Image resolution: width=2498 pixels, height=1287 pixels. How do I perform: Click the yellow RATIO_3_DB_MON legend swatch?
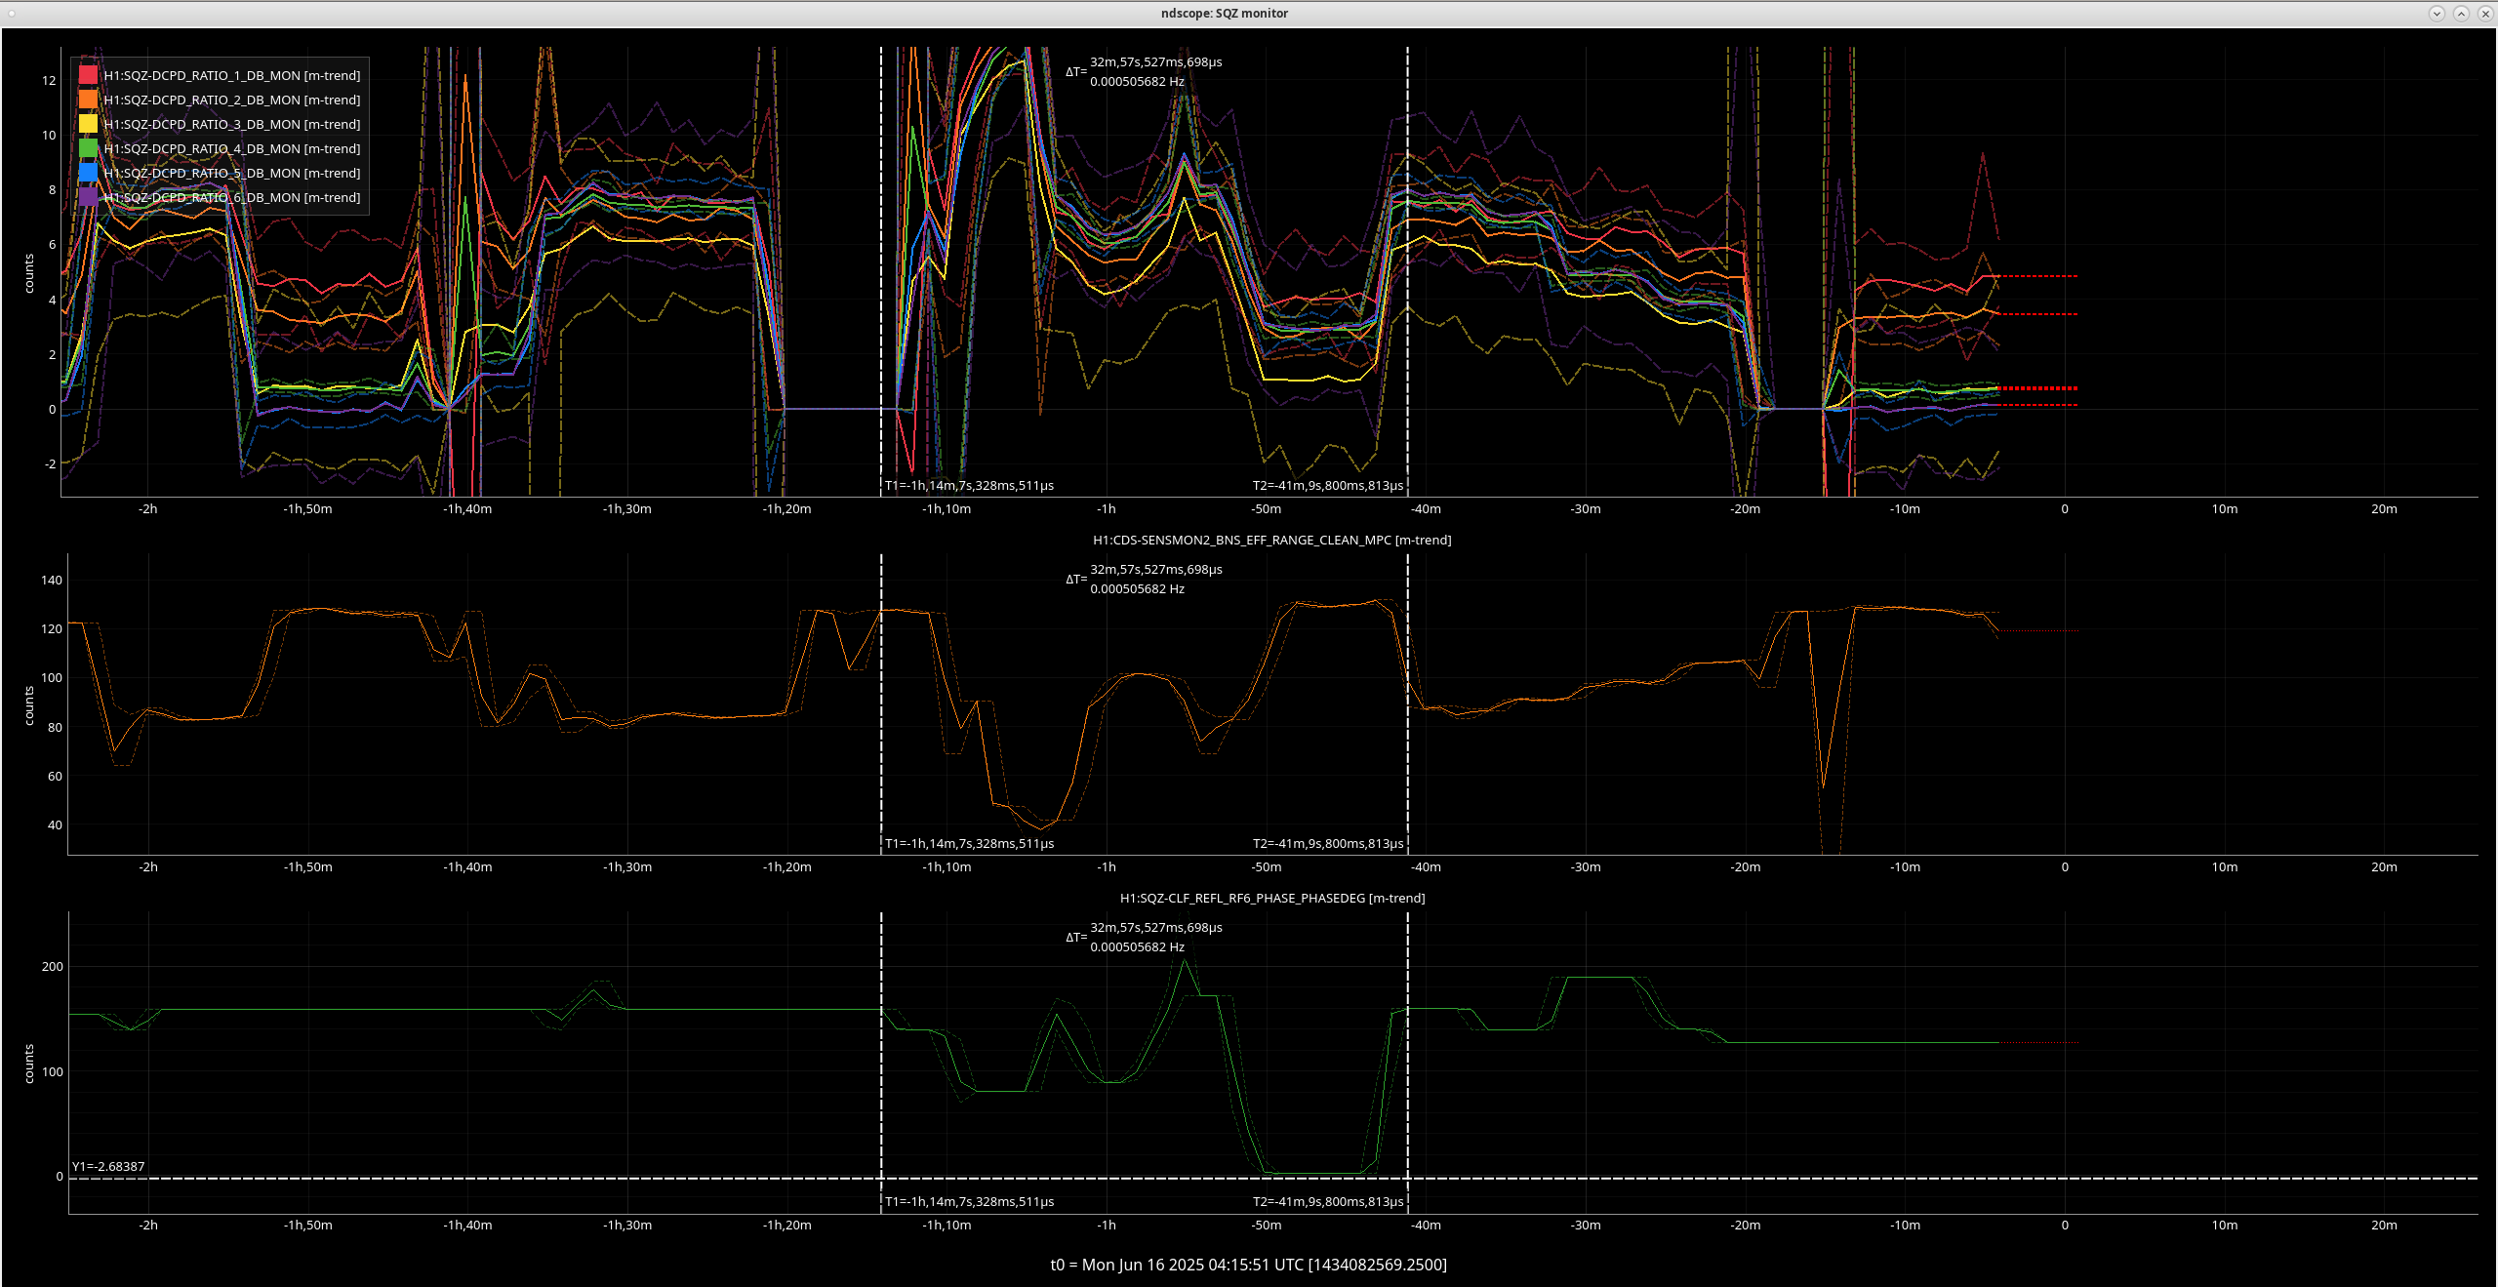88,124
